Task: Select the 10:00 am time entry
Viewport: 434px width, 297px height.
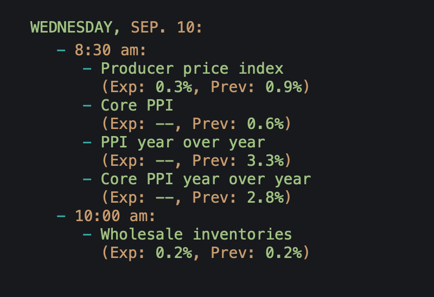Action: tap(115, 216)
